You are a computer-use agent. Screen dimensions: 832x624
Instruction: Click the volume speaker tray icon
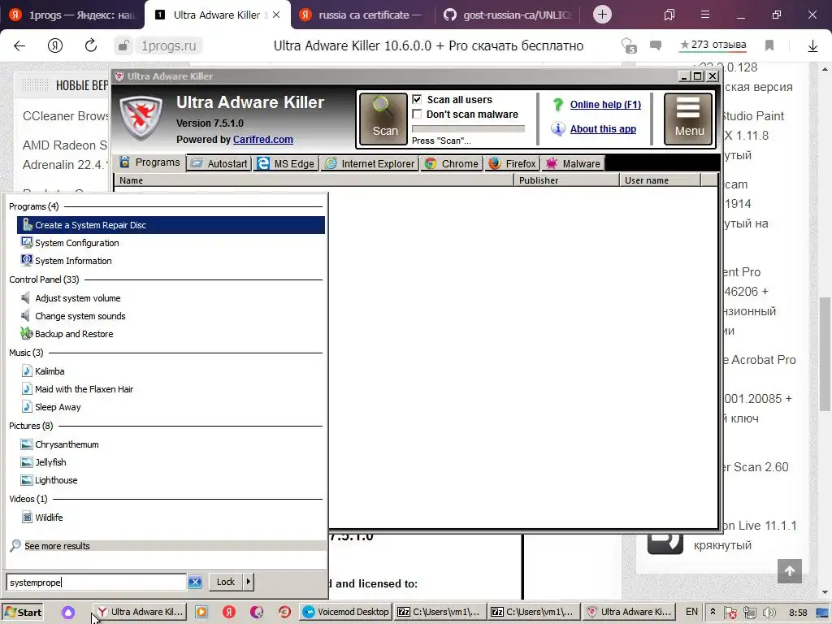pyautogui.click(x=769, y=613)
